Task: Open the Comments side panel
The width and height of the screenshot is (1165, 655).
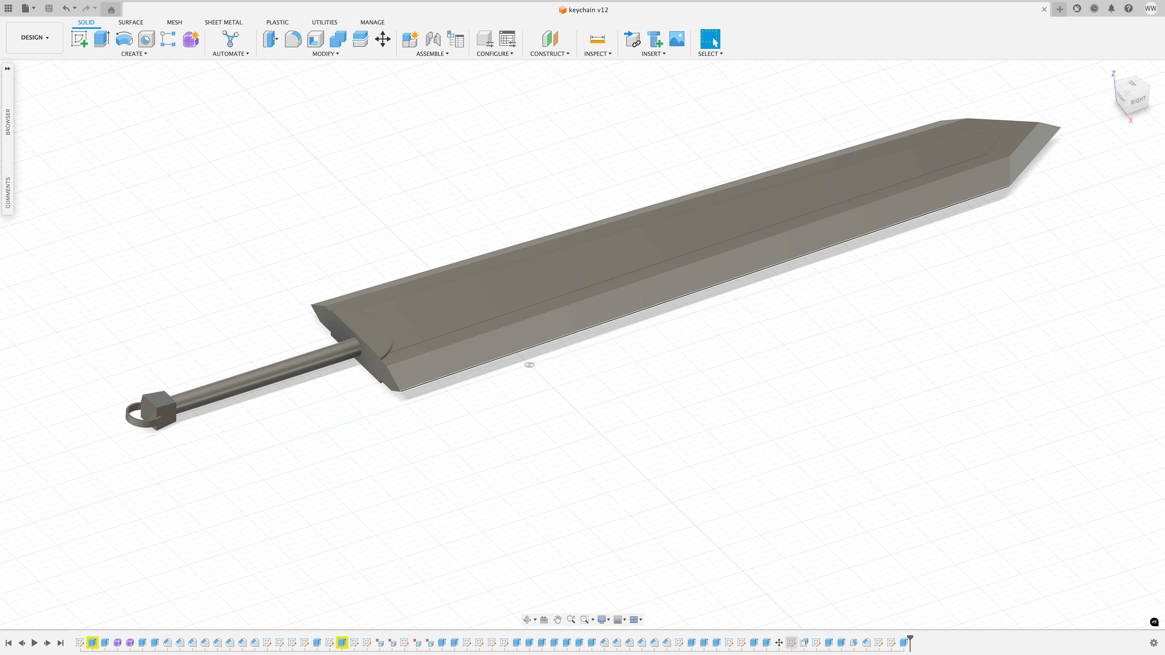Action: click(x=8, y=192)
